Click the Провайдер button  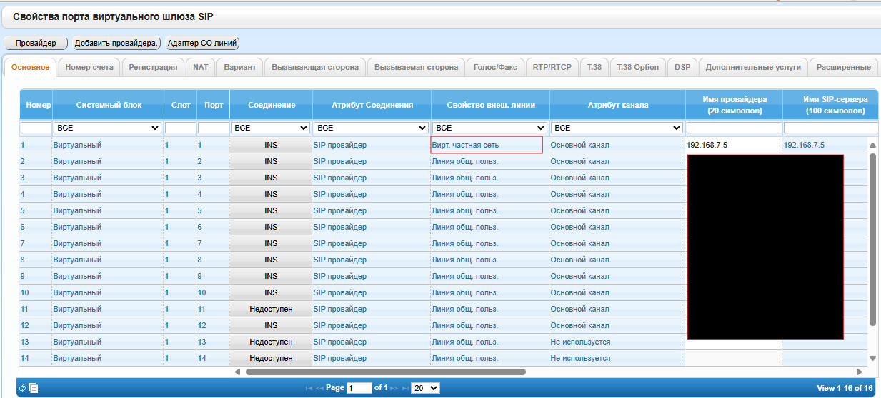coord(36,43)
